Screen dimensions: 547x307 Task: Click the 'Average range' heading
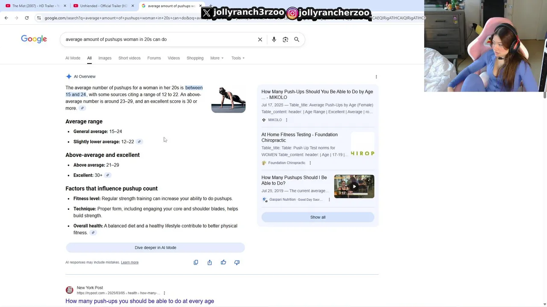[x=84, y=122]
